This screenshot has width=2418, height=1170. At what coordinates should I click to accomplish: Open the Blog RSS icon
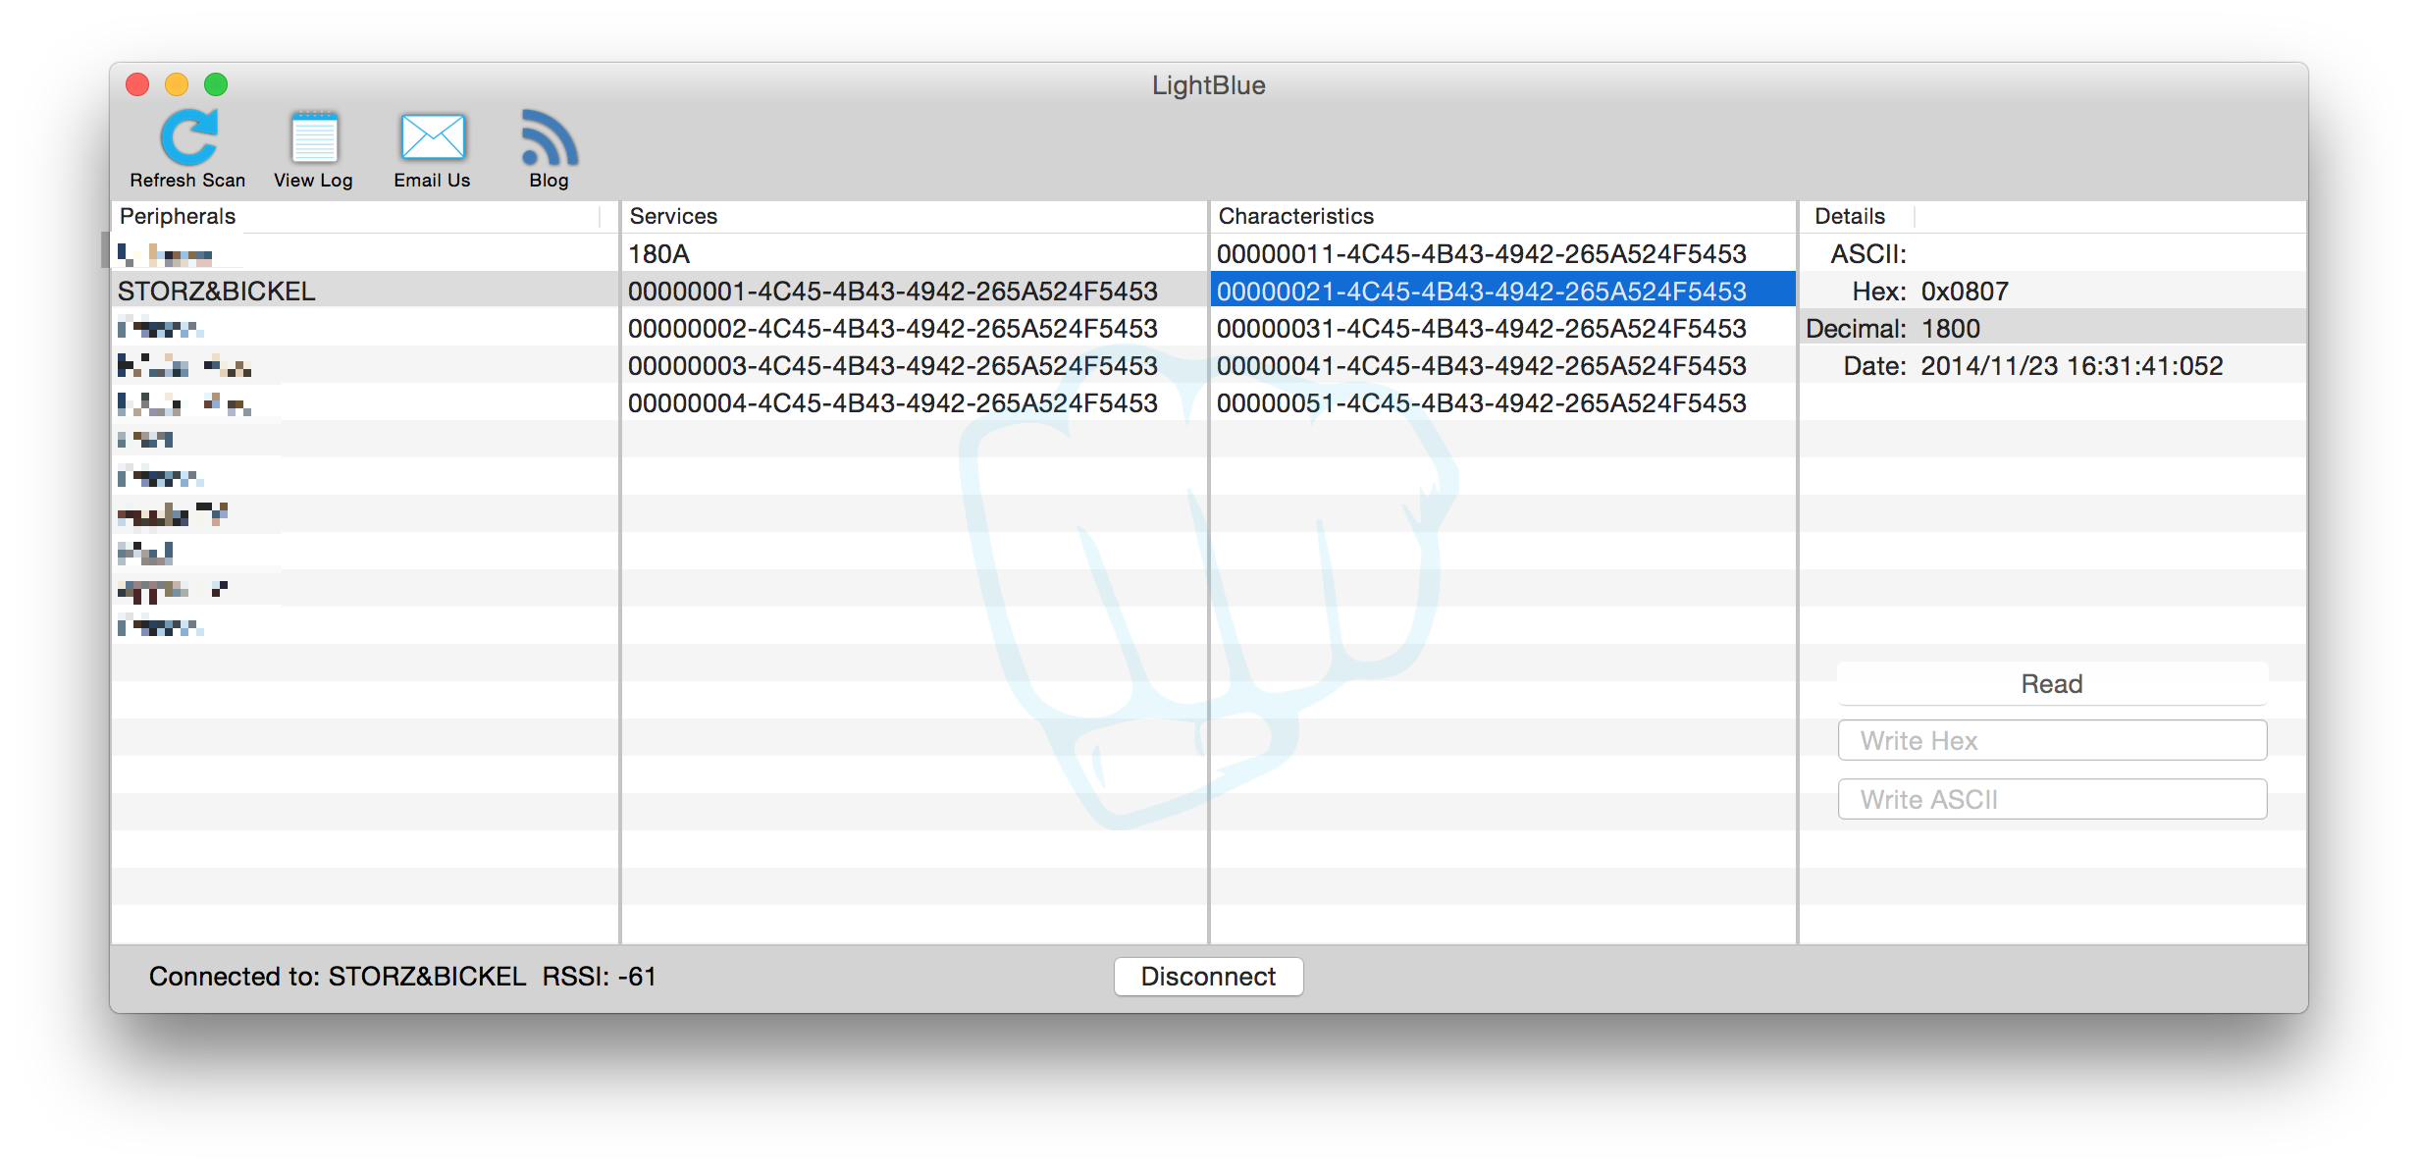(549, 137)
